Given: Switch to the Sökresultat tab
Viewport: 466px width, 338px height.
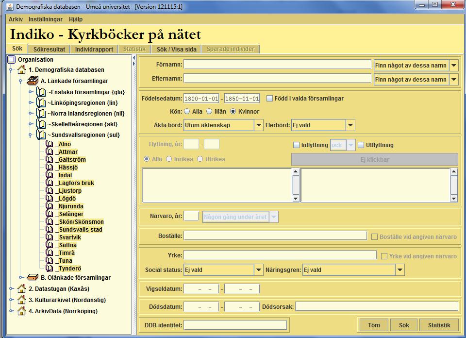Looking at the screenshot, I should click(x=49, y=50).
